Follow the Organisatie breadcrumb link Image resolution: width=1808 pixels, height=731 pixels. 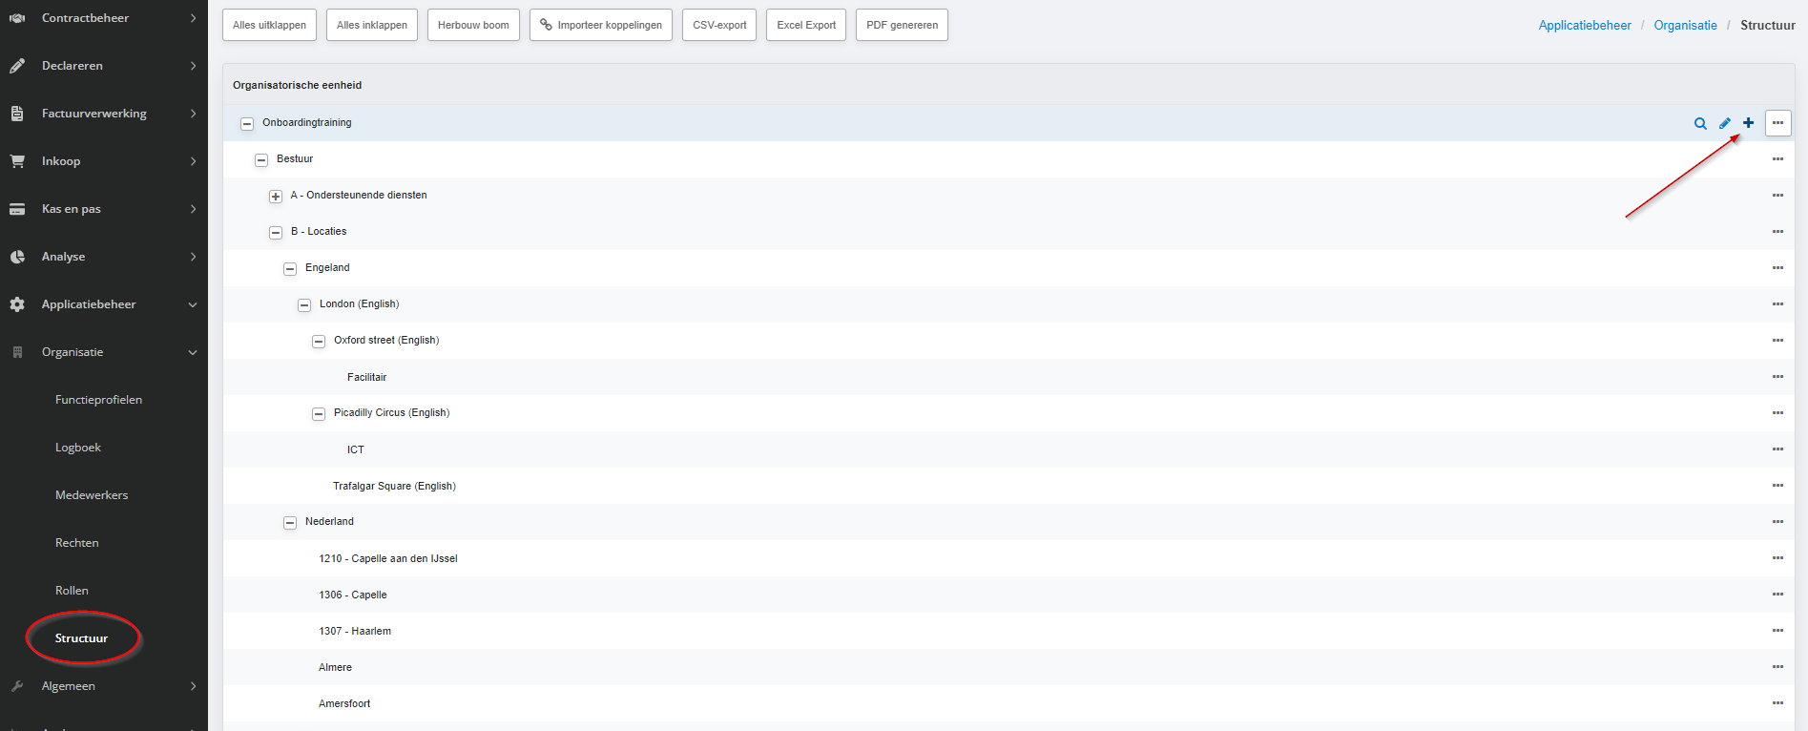(x=1685, y=26)
